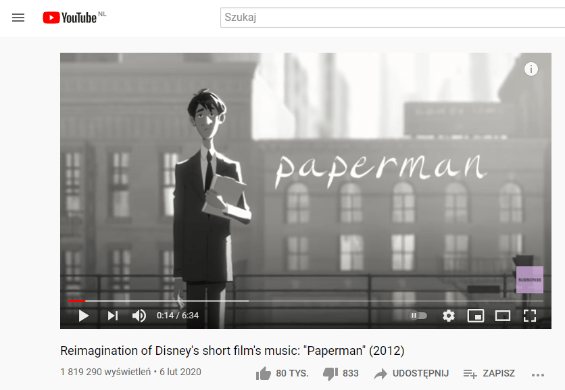
Task: Enter fullscreen mode
Action: coord(530,316)
